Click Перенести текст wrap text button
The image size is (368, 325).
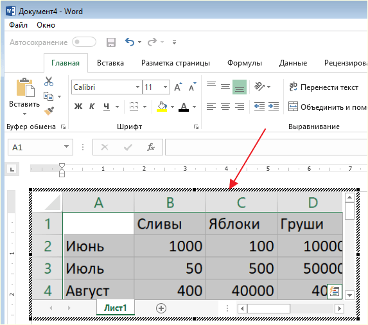click(324, 87)
